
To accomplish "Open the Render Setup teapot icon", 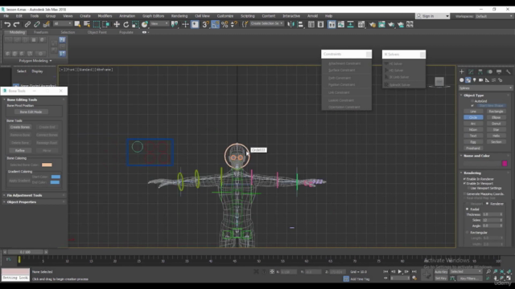I will tap(372, 24).
